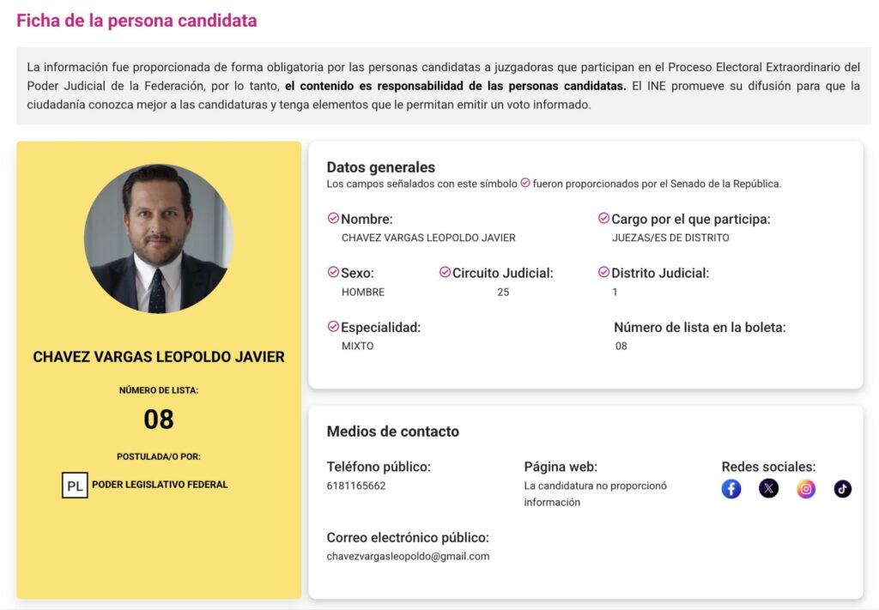Click the email chavezvargasleopoldo@gmail.com

click(x=408, y=556)
